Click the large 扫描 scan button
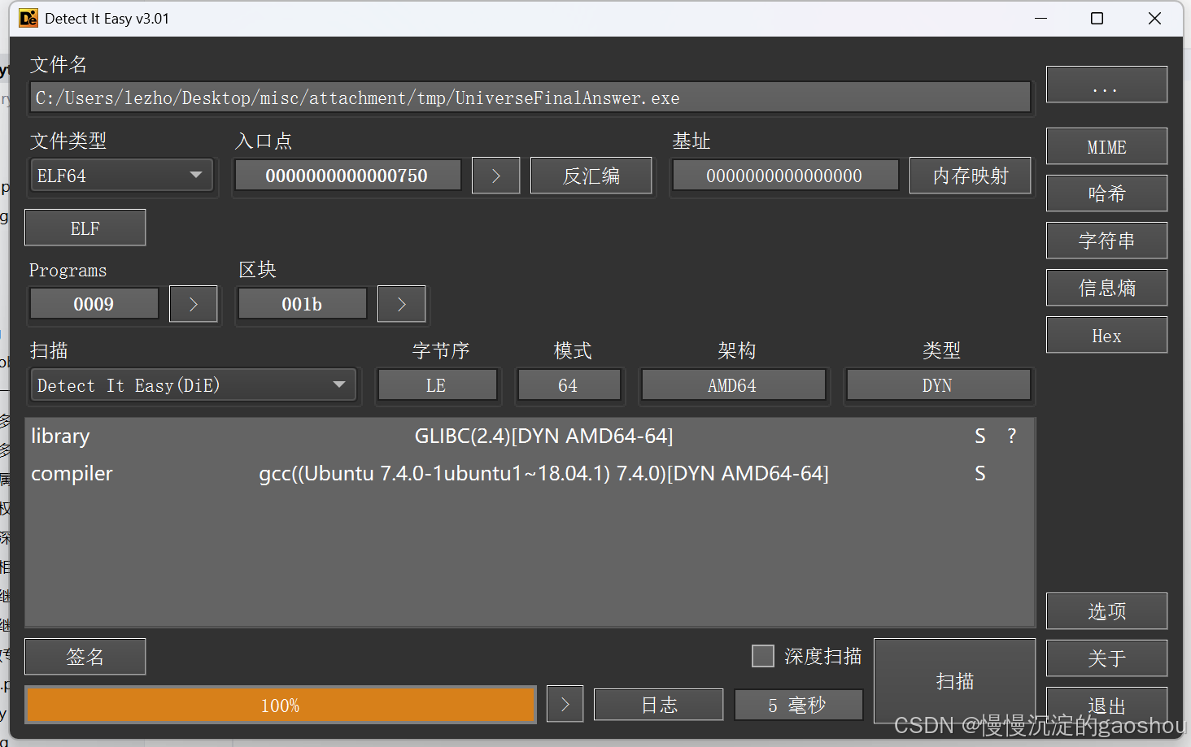The height and width of the screenshot is (747, 1191). pyautogui.click(x=955, y=681)
